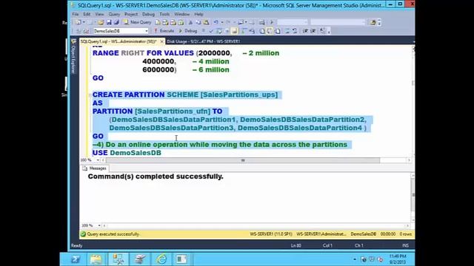Image resolution: width=474 pixels, height=266 pixels.
Task: Click the Save icon in toolbar
Action: pyautogui.click(x=109, y=22)
